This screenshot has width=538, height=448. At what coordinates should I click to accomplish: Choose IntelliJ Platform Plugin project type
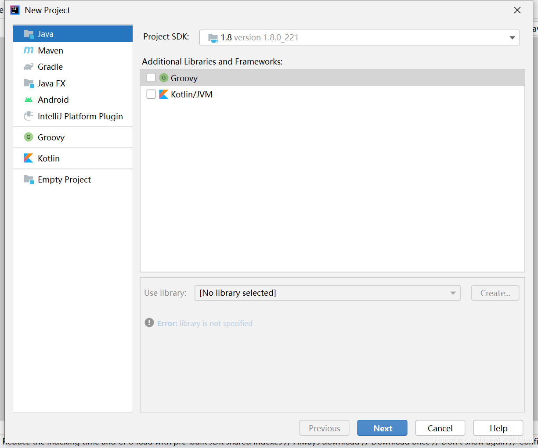[73, 116]
